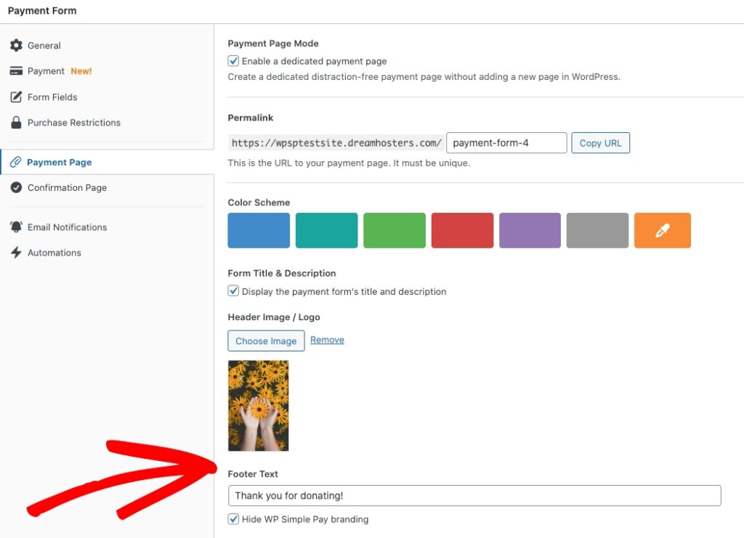Open custom color eyedropper picker

point(662,231)
